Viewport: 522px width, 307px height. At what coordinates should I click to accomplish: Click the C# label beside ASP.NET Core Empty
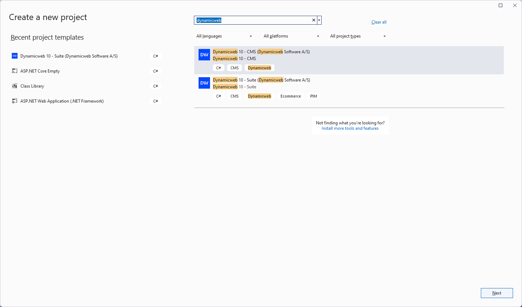click(x=156, y=71)
